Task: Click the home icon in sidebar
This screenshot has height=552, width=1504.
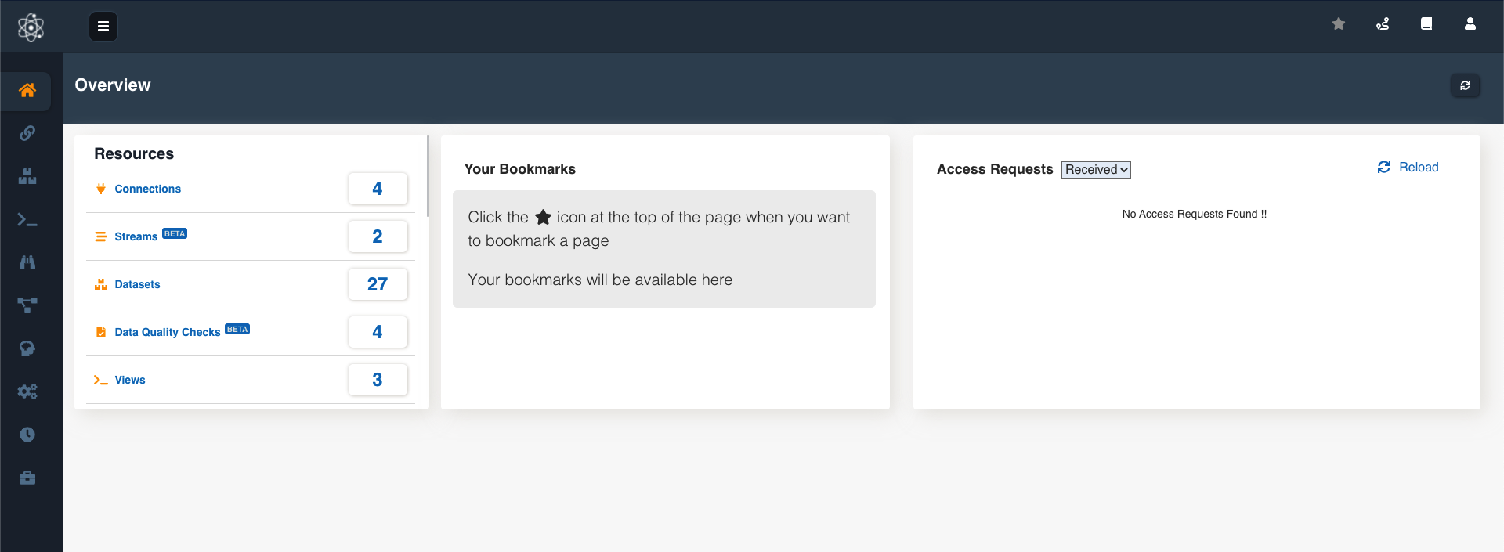Action: (x=27, y=91)
